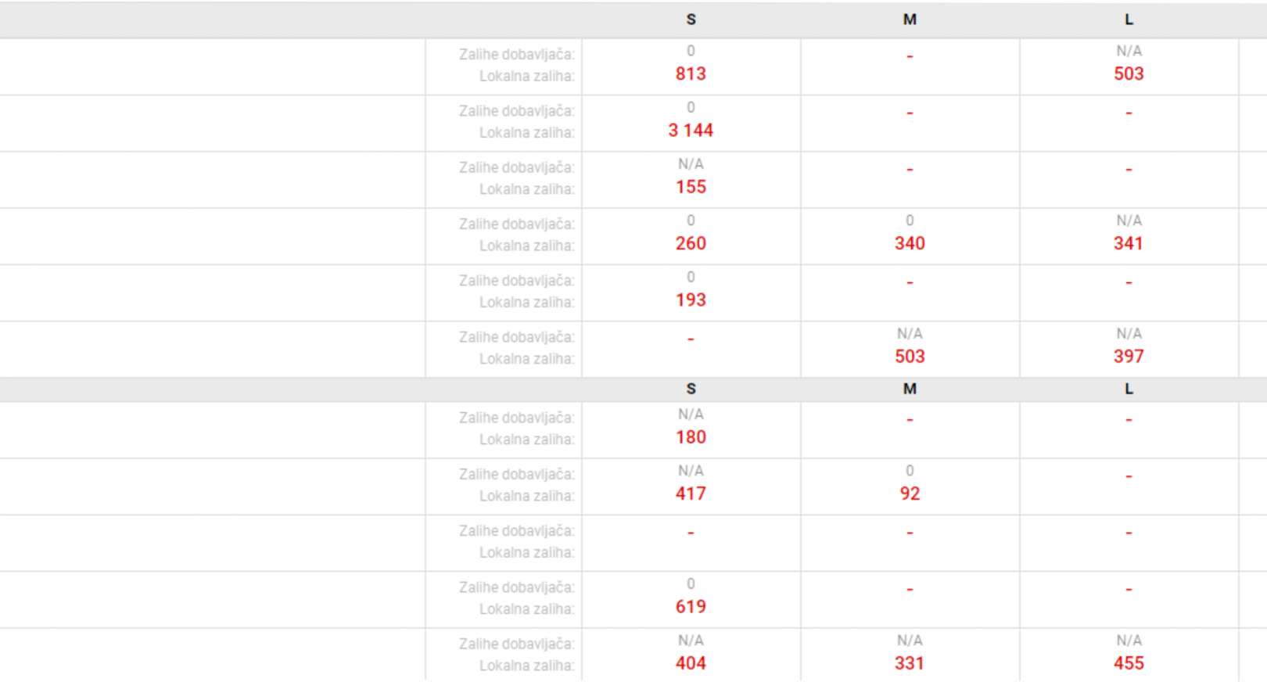Click the 404 local stock value

pyautogui.click(x=691, y=663)
